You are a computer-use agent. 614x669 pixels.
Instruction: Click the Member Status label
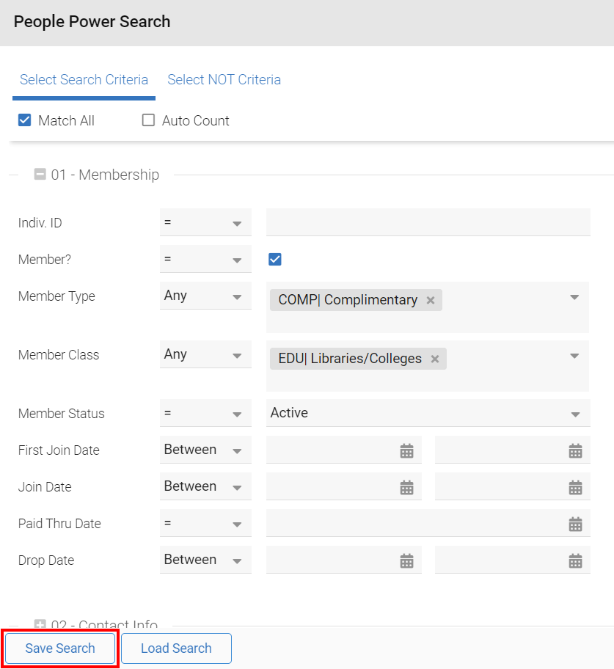pyautogui.click(x=61, y=414)
